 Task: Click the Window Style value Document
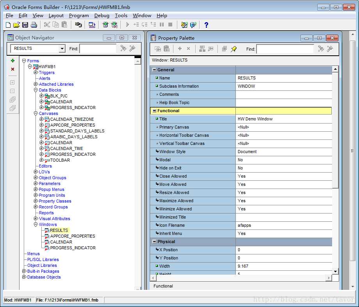pos(247,152)
